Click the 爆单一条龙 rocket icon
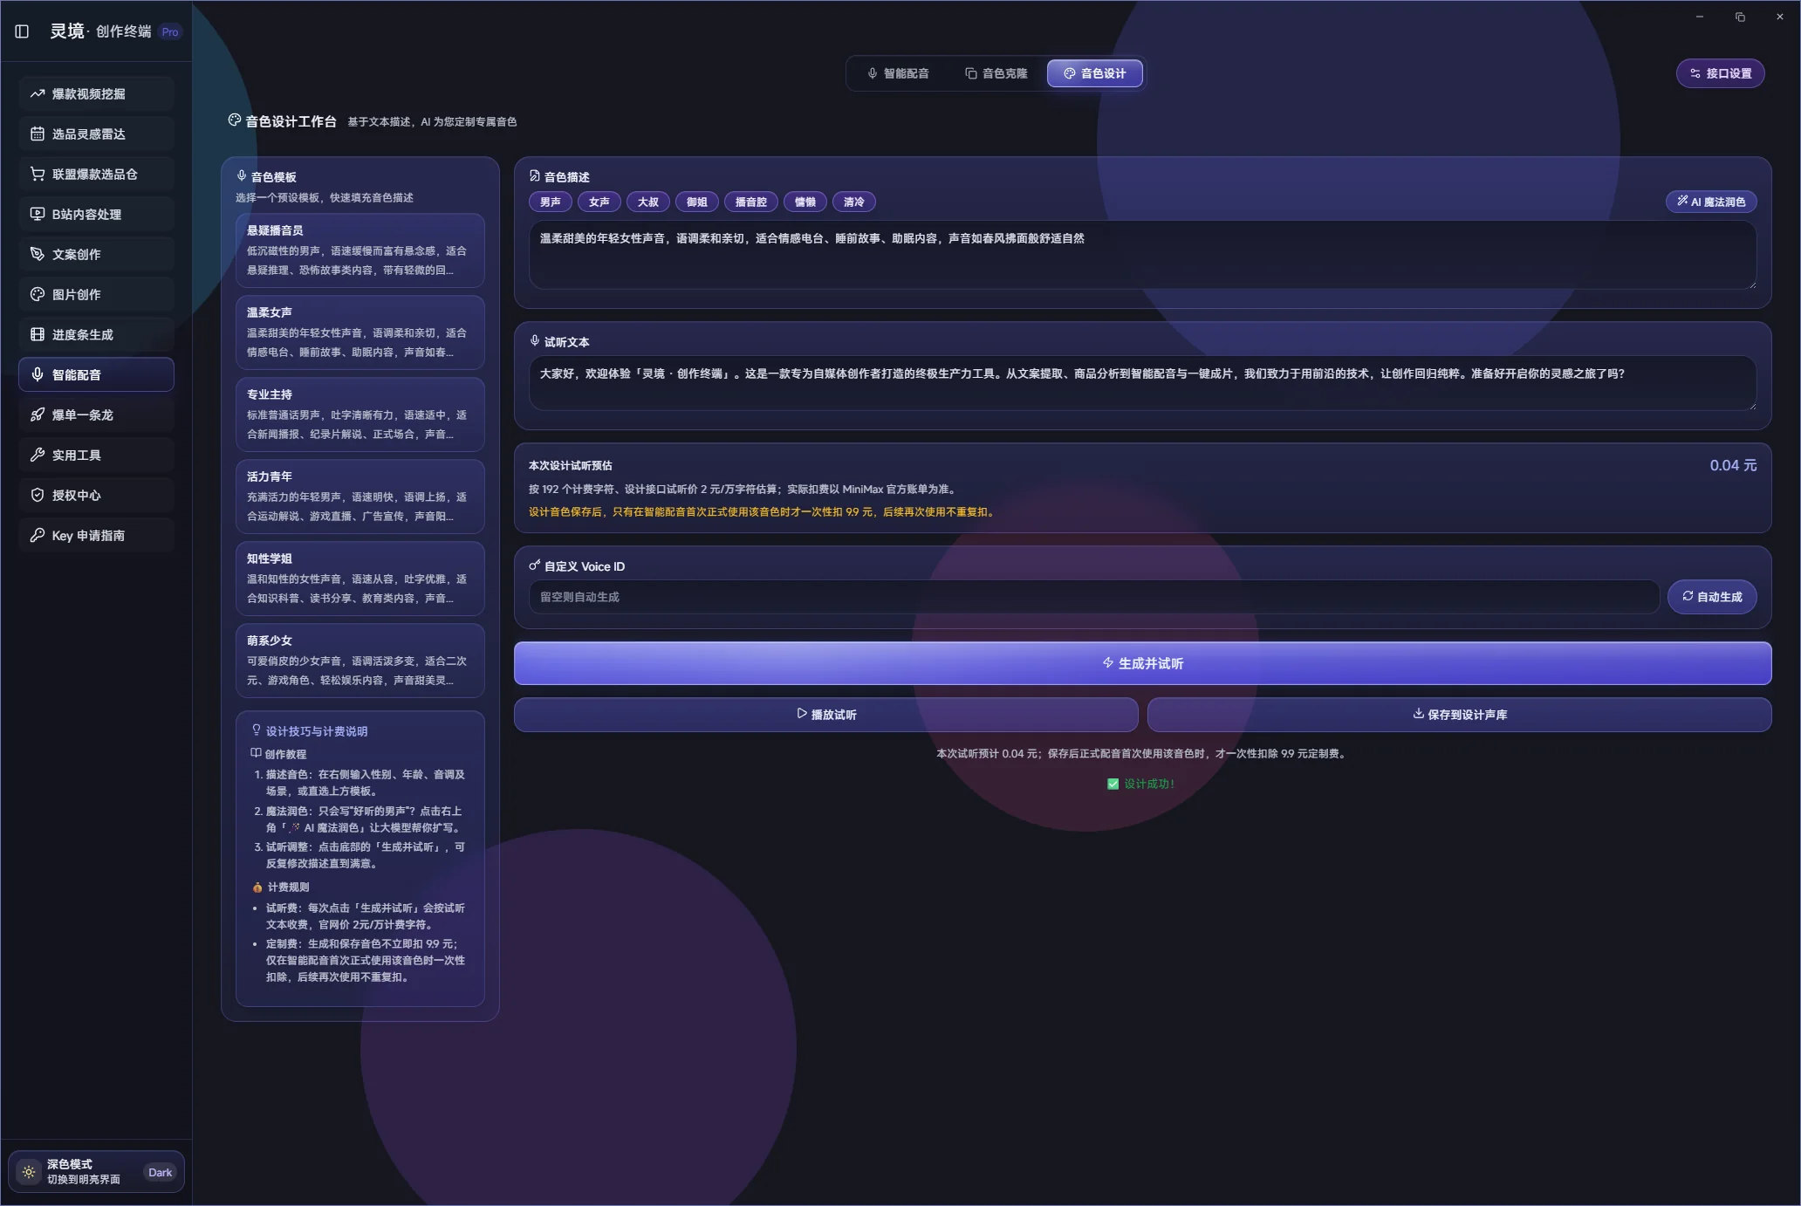This screenshot has width=1801, height=1206. [38, 415]
